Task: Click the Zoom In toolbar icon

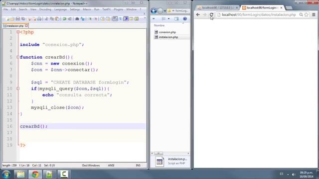Action: point(90,19)
